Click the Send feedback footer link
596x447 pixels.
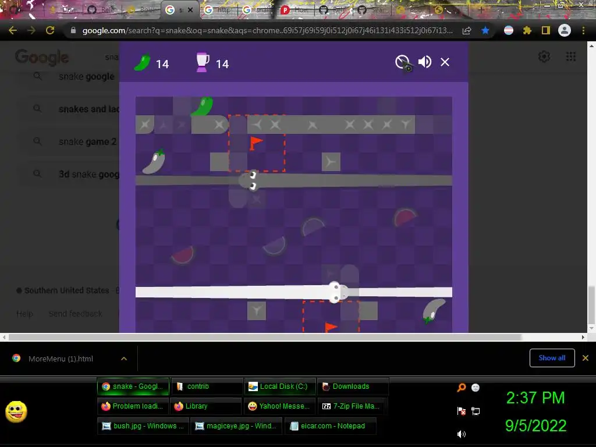click(x=75, y=314)
